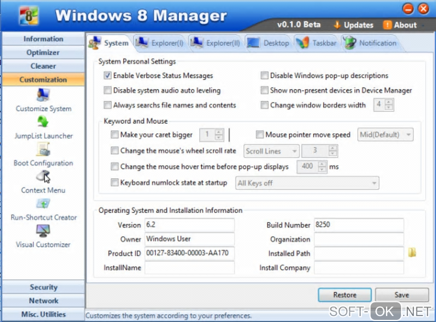Click the Explorer(I) tab monitor icon
This screenshot has width=436, height=322.
click(142, 43)
